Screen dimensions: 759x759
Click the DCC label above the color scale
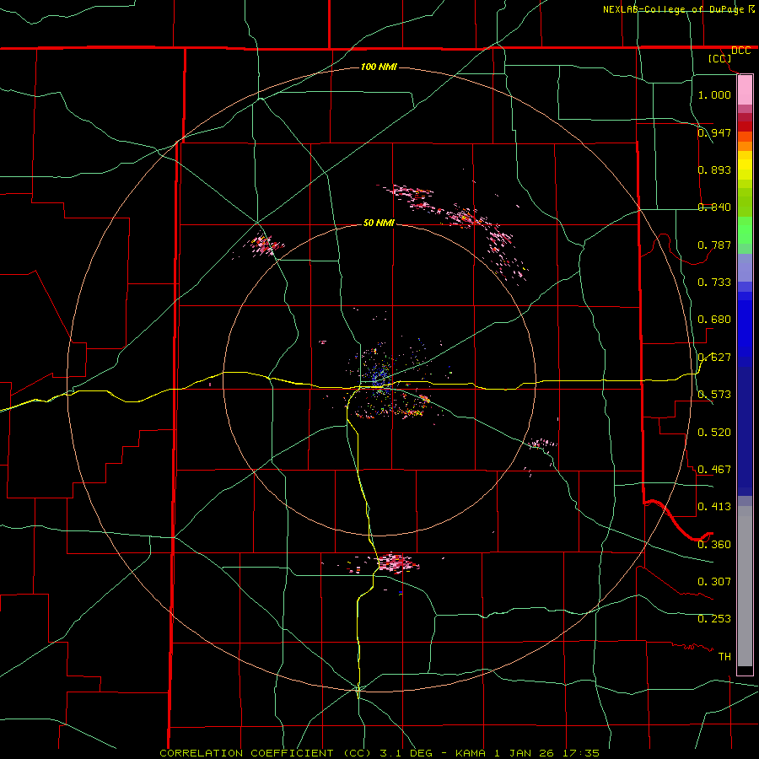click(x=740, y=51)
